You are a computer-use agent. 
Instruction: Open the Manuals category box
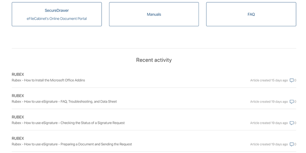tap(154, 14)
